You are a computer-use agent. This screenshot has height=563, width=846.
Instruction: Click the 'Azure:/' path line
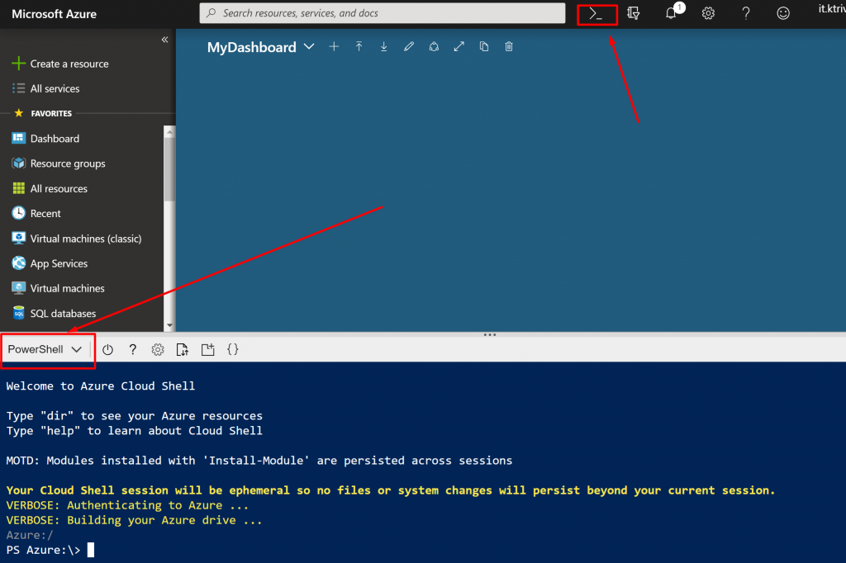pyautogui.click(x=30, y=535)
